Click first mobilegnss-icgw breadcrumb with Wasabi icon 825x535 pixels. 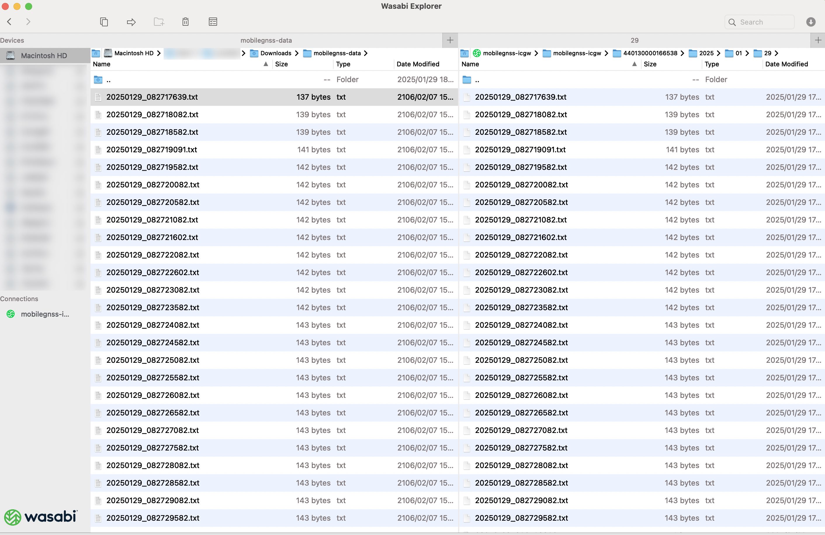pyautogui.click(x=502, y=53)
